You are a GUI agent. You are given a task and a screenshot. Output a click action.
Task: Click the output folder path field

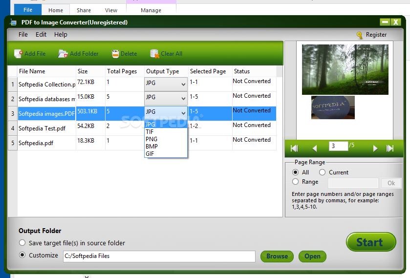tap(159, 257)
